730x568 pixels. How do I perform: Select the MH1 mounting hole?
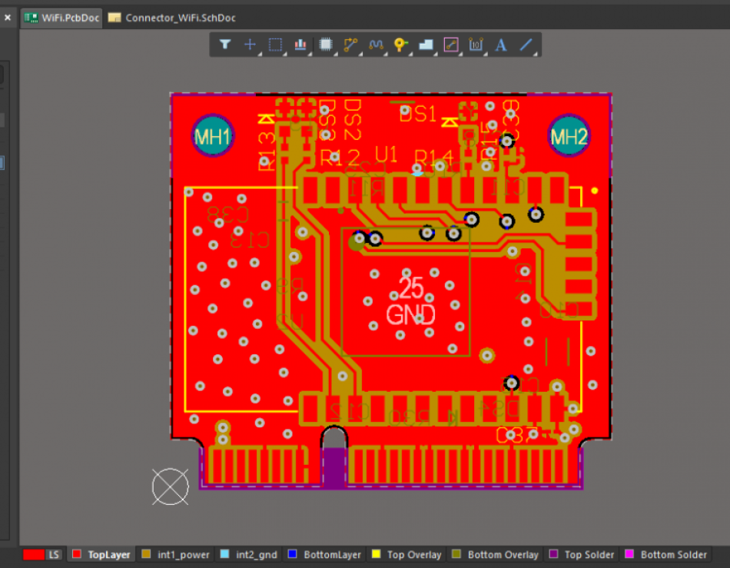click(x=213, y=136)
